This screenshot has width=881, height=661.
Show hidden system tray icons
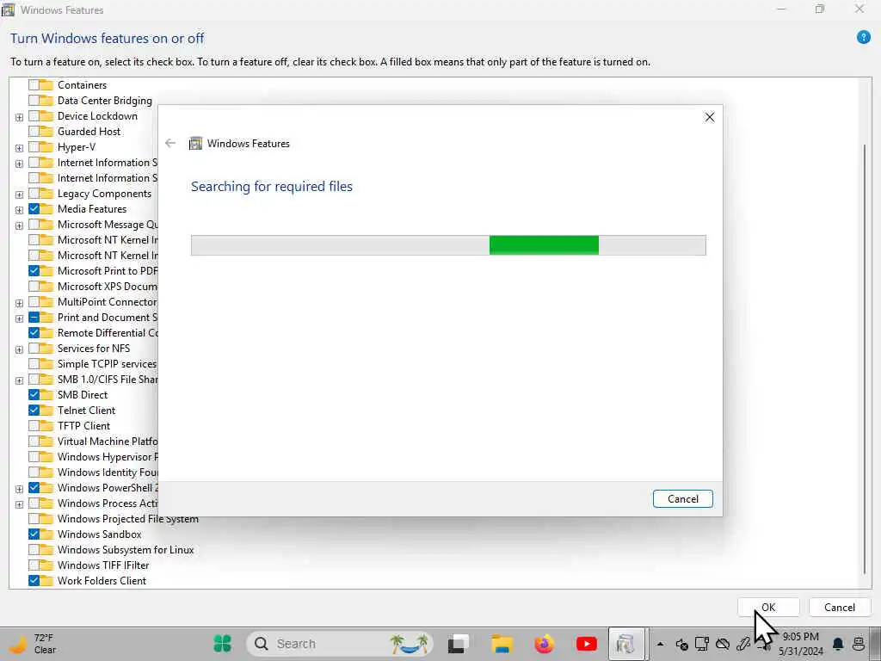[660, 644]
